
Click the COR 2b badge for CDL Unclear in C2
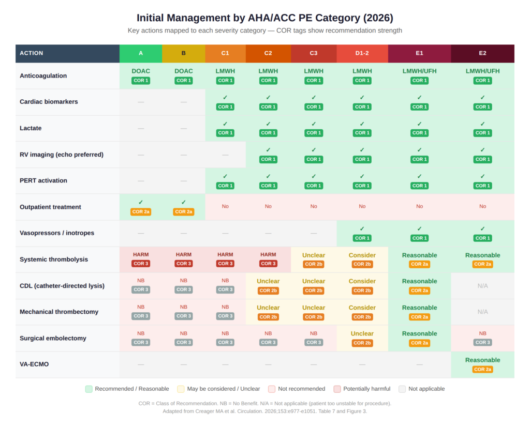pyautogui.click(x=268, y=291)
